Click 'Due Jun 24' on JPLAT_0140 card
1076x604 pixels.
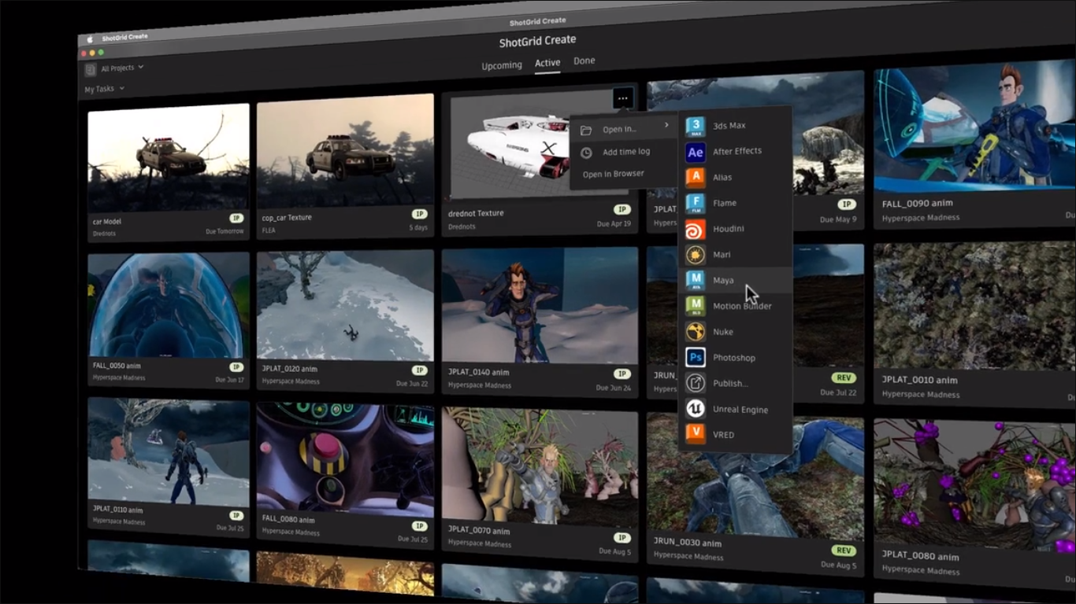tap(614, 388)
